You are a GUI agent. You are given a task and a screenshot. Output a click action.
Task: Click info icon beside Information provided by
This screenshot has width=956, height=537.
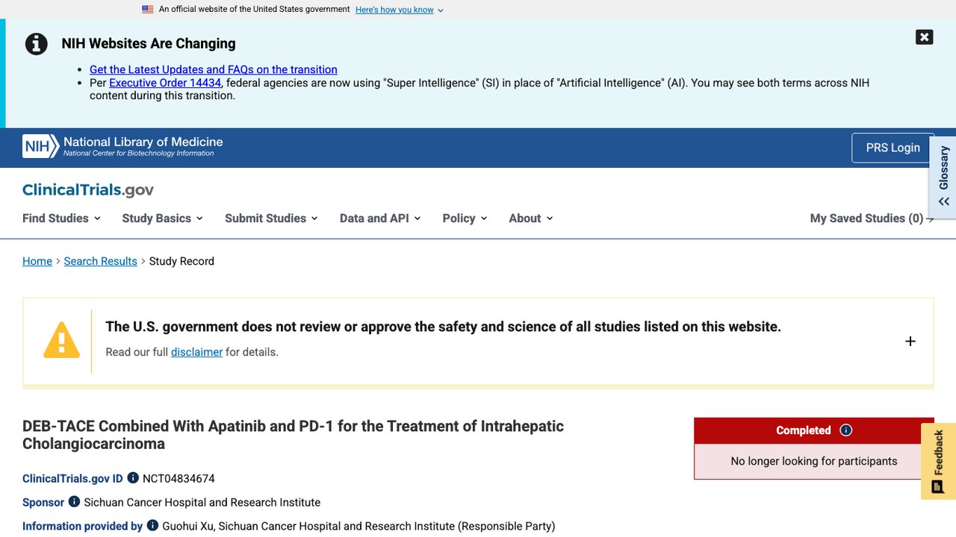[152, 526]
